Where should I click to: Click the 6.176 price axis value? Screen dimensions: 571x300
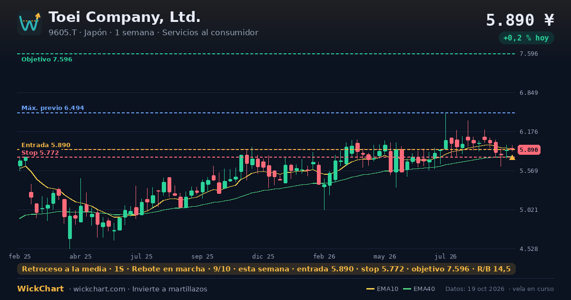(x=529, y=132)
